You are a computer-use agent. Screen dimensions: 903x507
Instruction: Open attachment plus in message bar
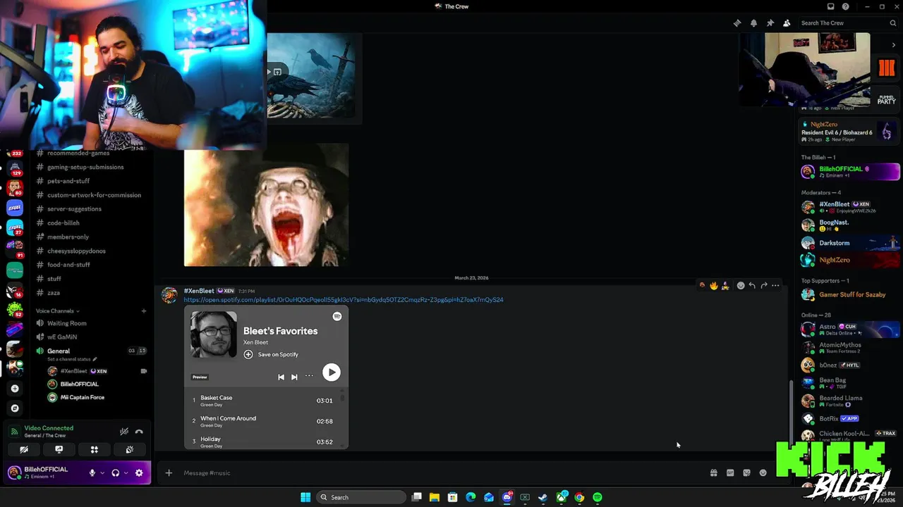[169, 473]
